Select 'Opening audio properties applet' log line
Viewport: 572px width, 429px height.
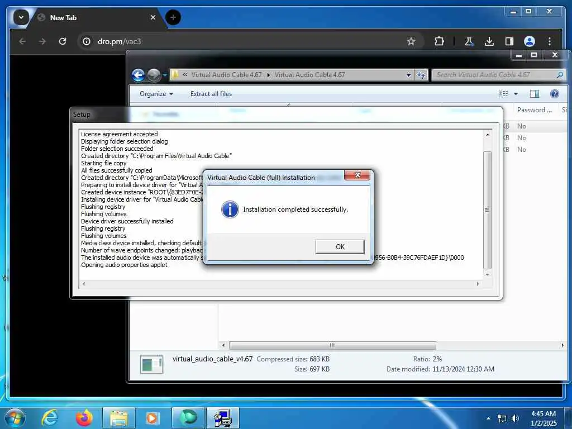pyautogui.click(x=124, y=265)
